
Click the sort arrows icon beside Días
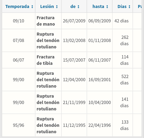[129, 7]
